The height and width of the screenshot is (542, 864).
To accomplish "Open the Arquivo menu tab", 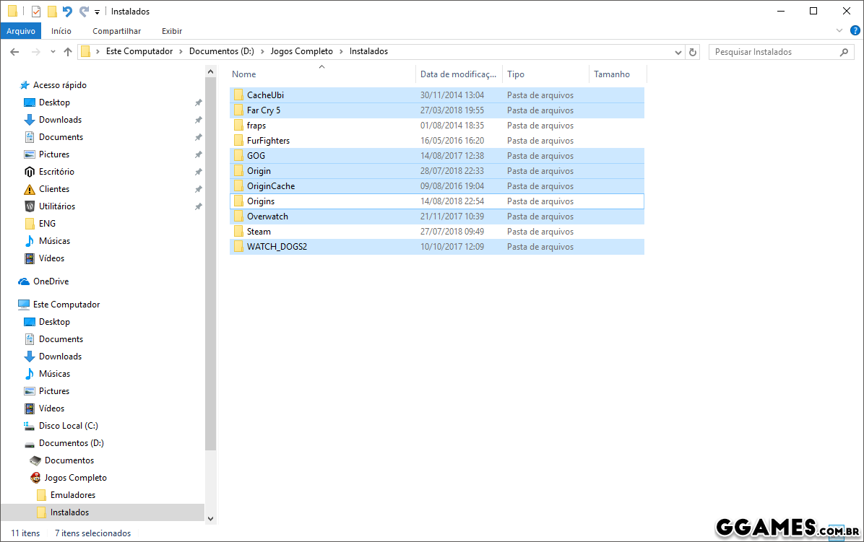I will point(21,31).
